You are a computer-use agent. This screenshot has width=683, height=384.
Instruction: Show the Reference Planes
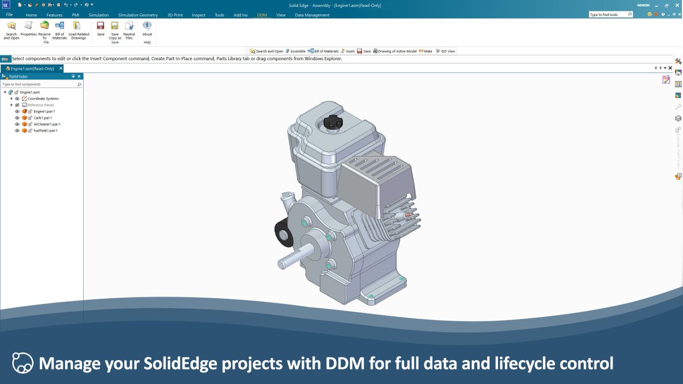[x=17, y=105]
